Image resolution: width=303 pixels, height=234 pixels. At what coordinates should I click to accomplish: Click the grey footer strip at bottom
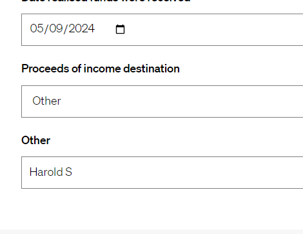[x=151, y=232]
